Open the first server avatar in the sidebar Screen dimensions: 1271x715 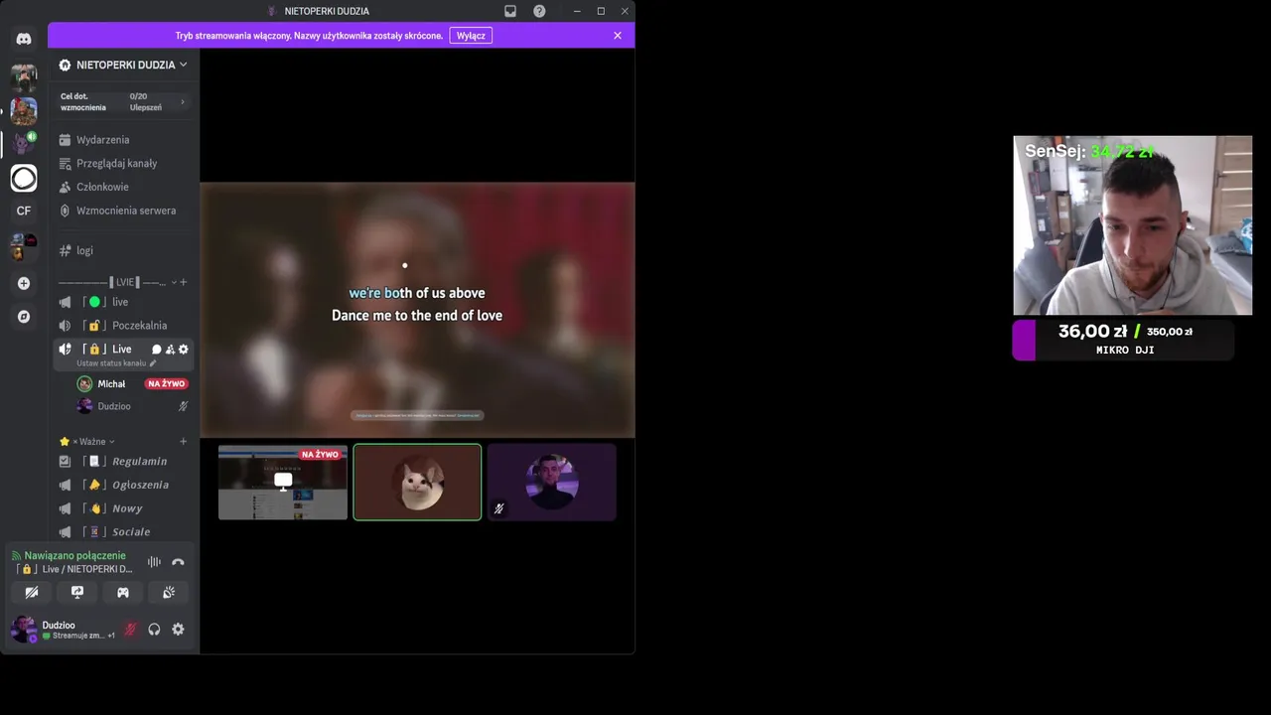[24, 76]
